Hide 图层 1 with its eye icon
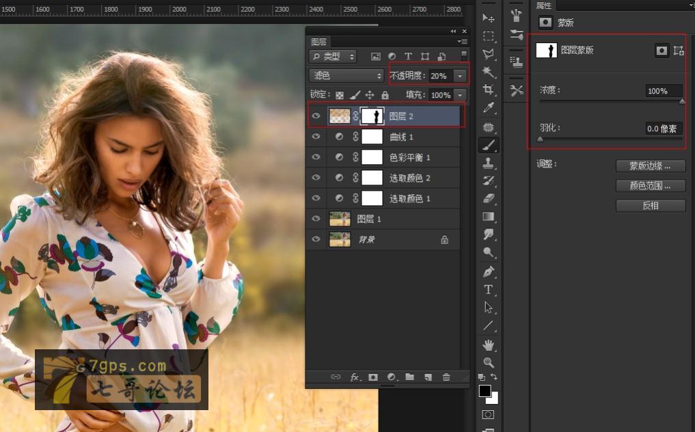Viewport: 695px width, 432px height. 316,219
